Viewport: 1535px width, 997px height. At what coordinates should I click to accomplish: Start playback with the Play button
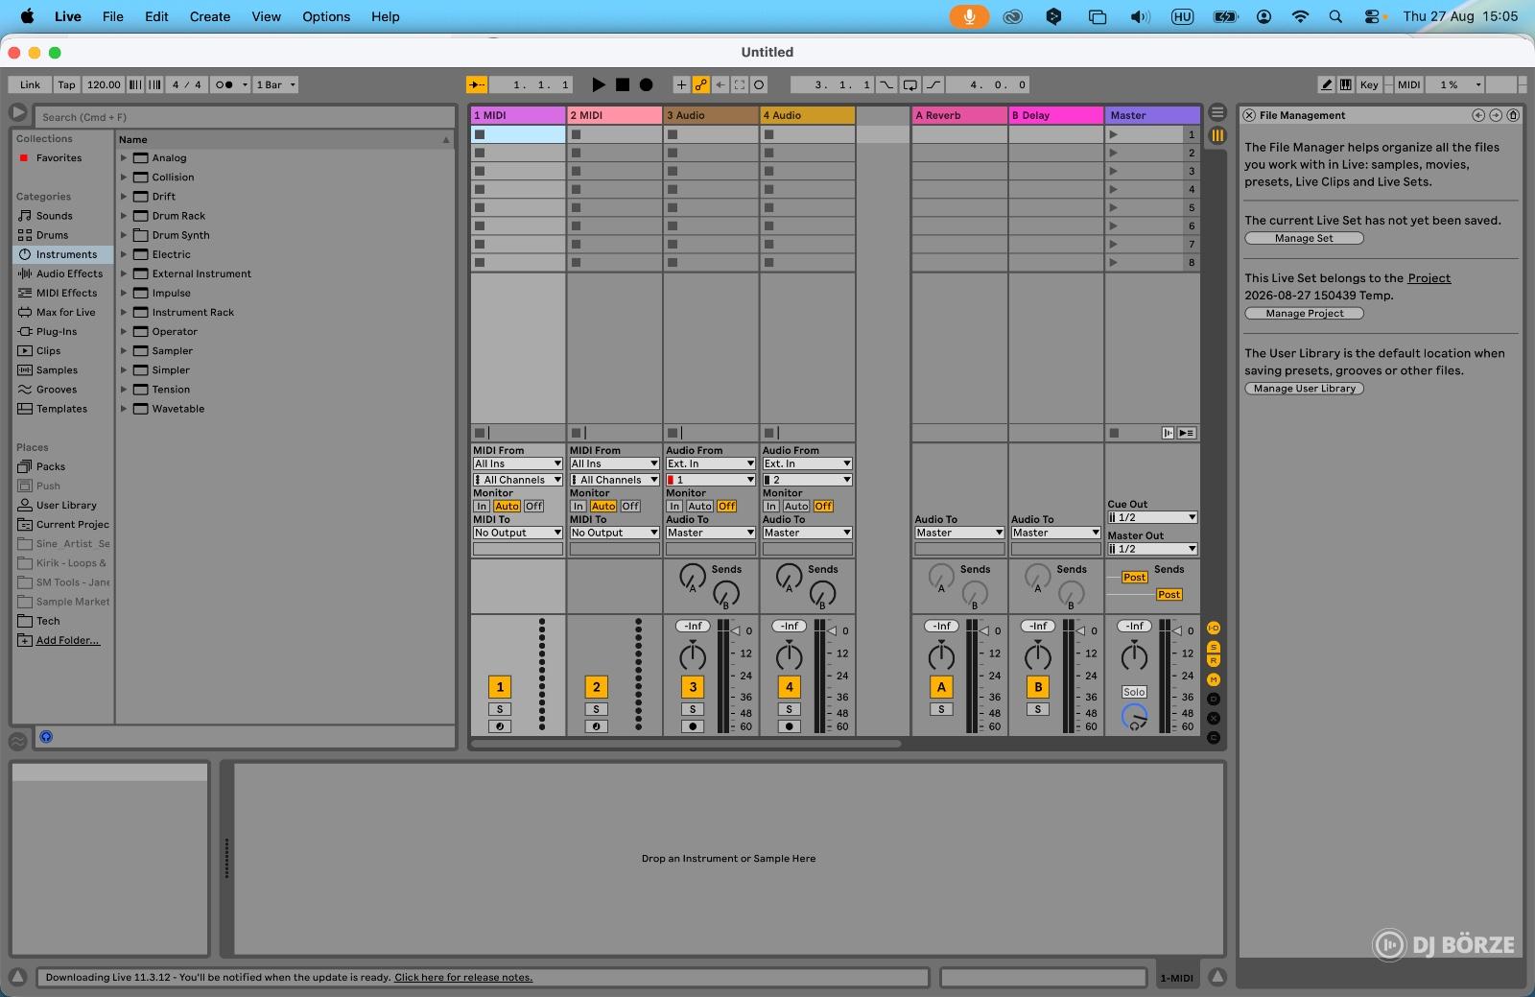599,84
